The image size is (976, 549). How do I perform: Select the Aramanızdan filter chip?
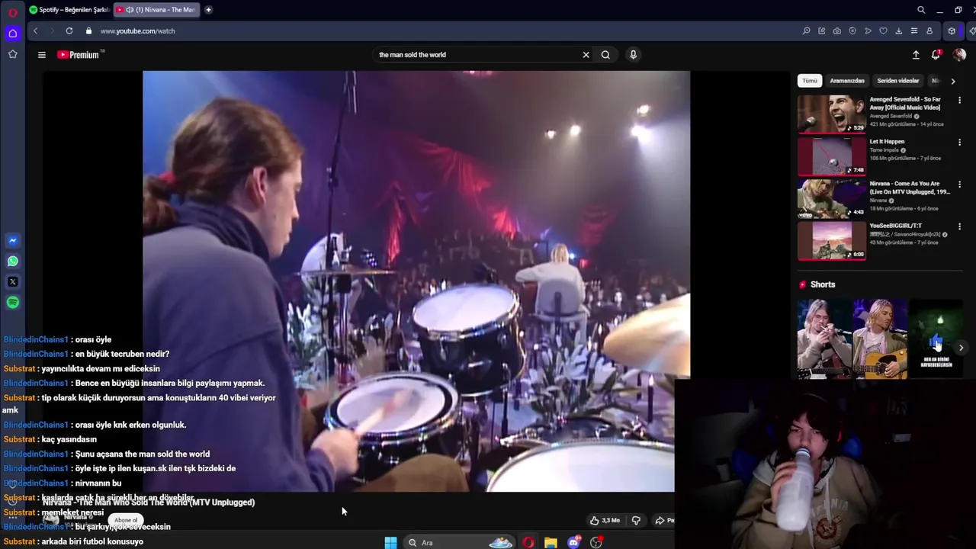click(847, 81)
